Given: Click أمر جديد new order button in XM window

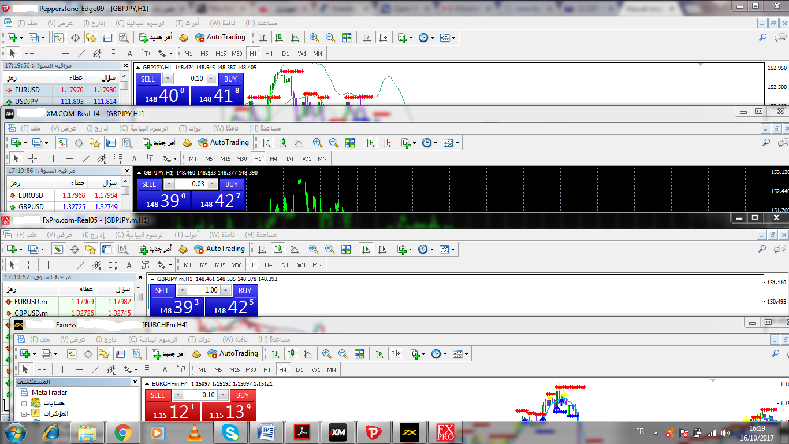Looking at the screenshot, I should (158, 143).
